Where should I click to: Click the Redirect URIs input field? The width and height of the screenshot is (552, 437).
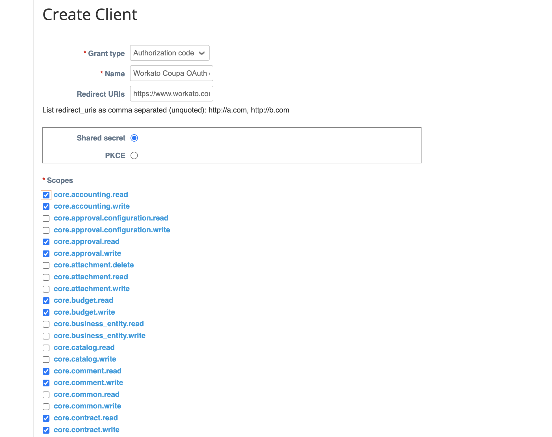(171, 94)
